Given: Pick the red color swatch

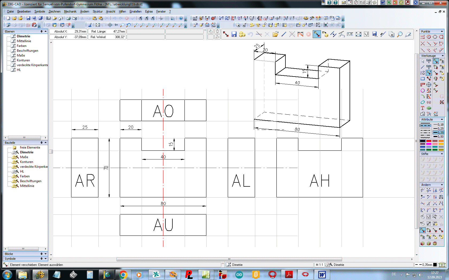Looking at the screenshot, I should coord(429,141).
